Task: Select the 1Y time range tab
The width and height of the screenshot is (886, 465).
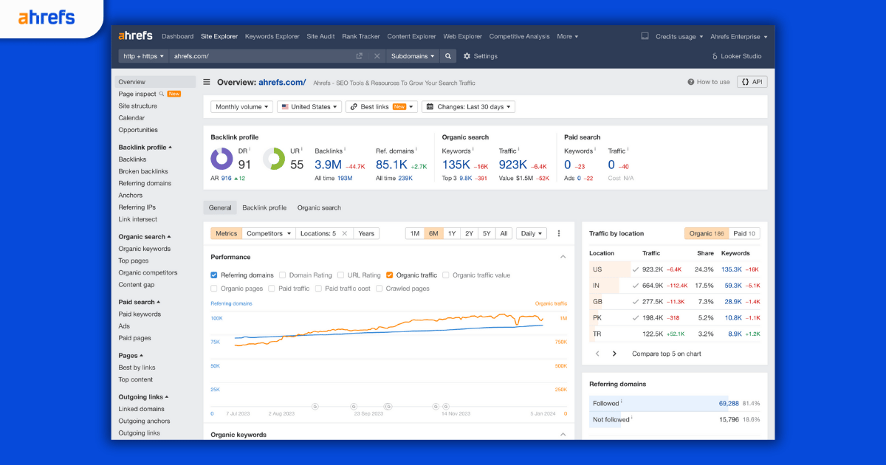Action: click(452, 233)
